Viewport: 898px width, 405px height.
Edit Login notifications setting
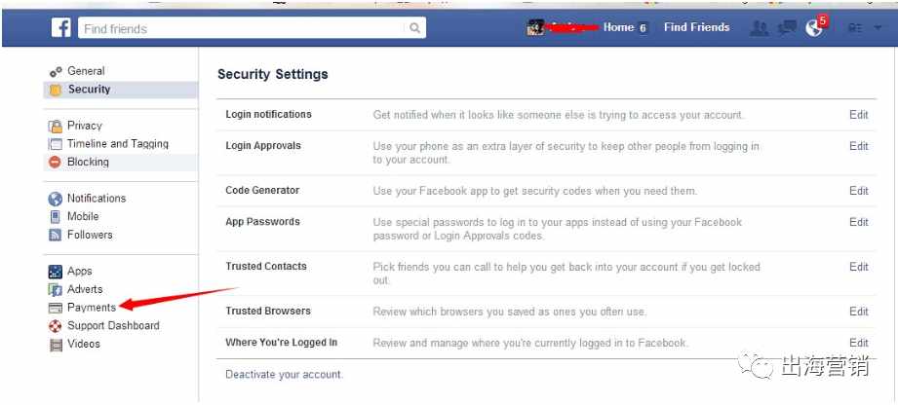coord(858,115)
